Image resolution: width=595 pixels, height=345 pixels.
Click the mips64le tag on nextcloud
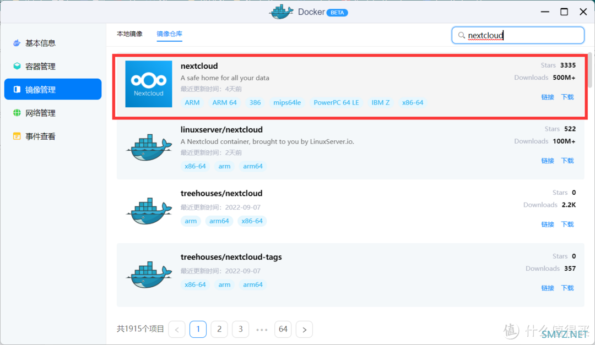287,103
